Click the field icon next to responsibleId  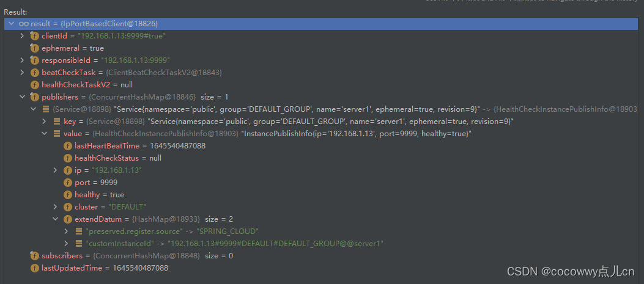click(x=35, y=60)
